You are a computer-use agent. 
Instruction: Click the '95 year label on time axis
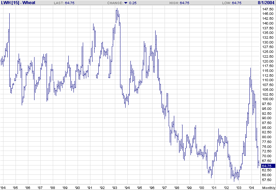point(140,188)
